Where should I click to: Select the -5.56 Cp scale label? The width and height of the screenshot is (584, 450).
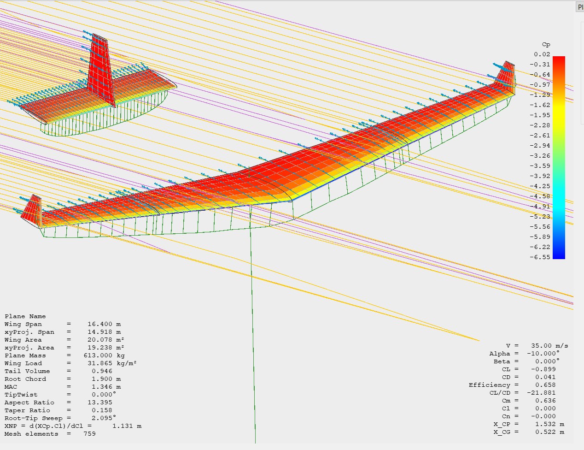coord(540,227)
